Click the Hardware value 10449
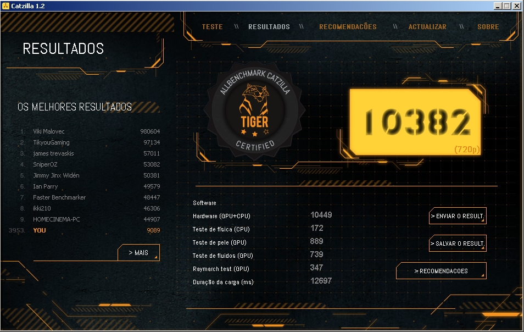The height and width of the screenshot is (332, 524). [x=321, y=215]
